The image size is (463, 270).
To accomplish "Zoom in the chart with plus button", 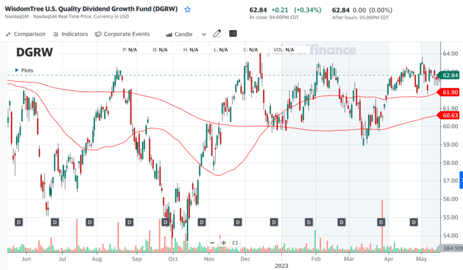I will pos(224,243).
